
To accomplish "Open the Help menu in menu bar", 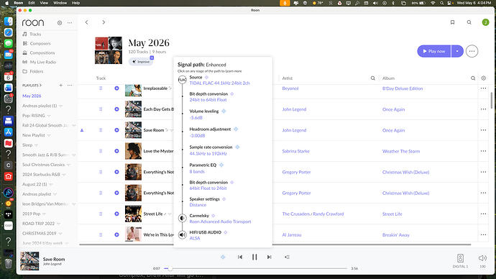I will pyautogui.click(x=76, y=3).
